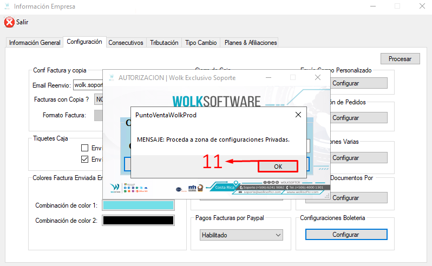Switch to the Consecutivos tab

point(126,43)
